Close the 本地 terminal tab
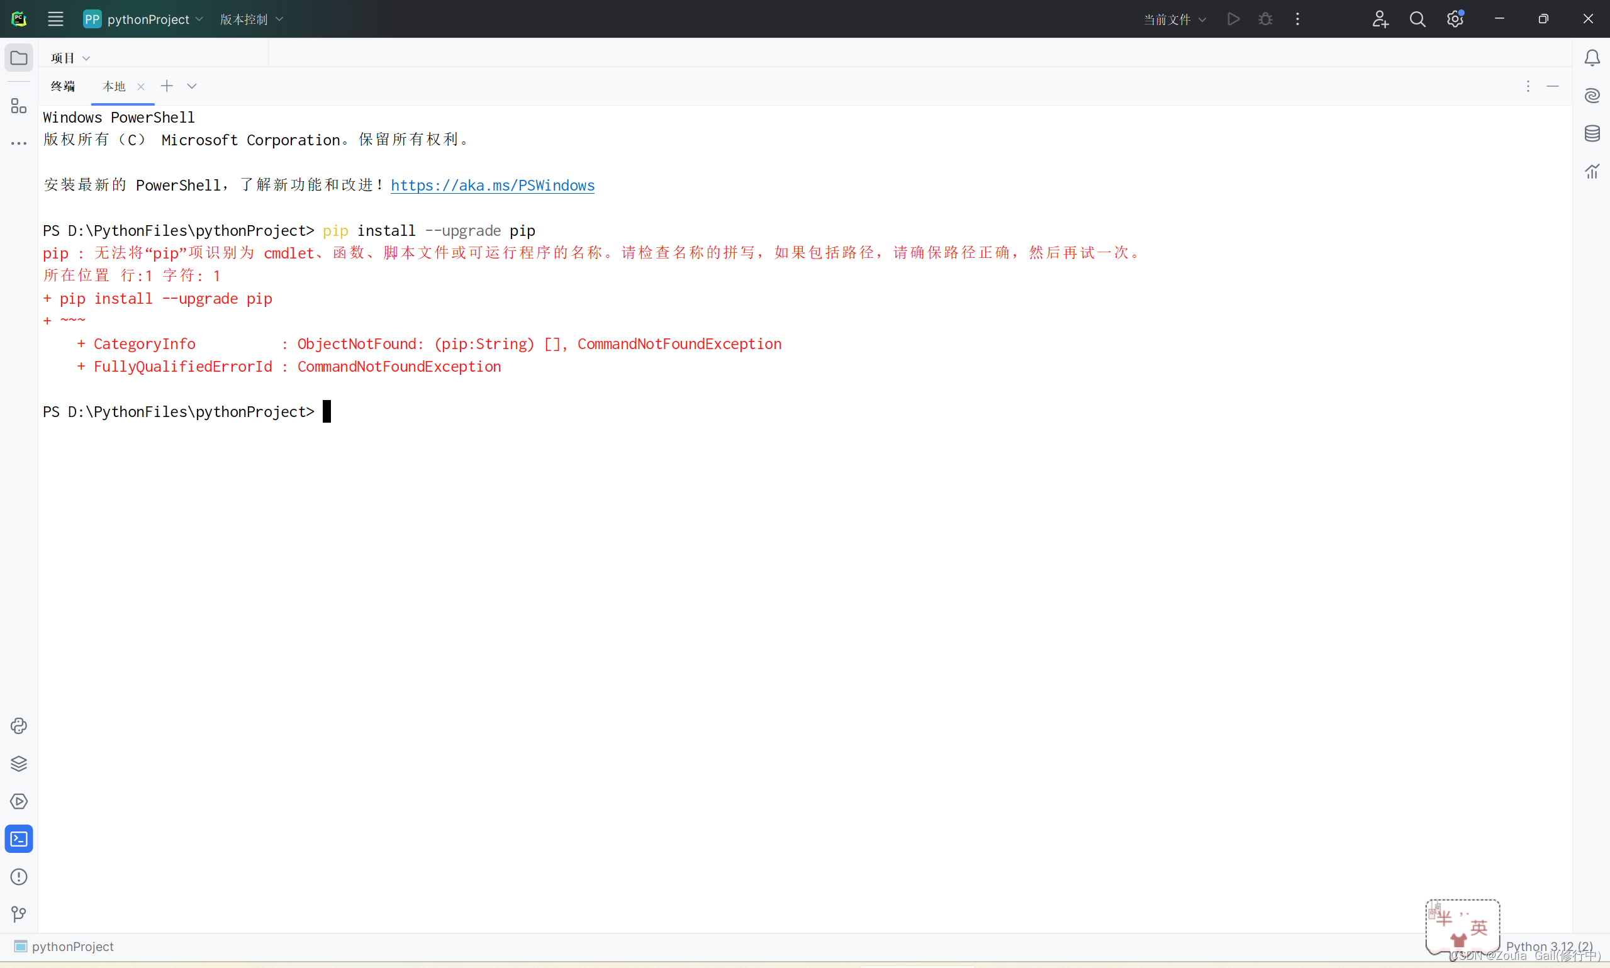The width and height of the screenshot is (1610, 968). [x=141, y=87]
